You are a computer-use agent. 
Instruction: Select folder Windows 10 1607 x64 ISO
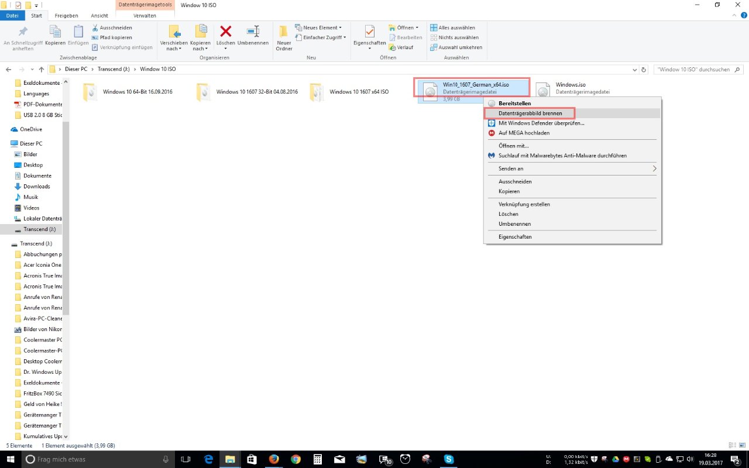pyautogui.click(x=349, y=92)
